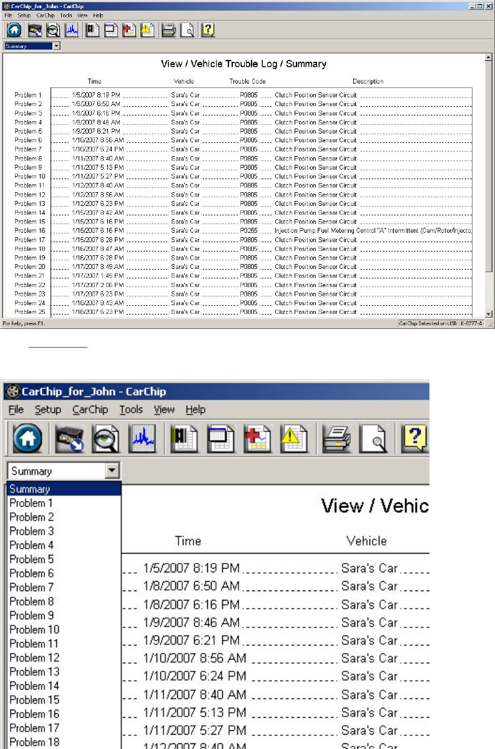Open View menu in the enlarged lower view
This screenshot has height=749, width=495.
(x=164, y=409)
